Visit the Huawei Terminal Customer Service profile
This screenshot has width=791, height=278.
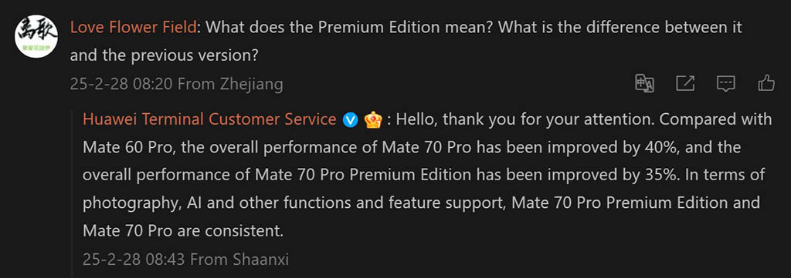tap(209, 119)
